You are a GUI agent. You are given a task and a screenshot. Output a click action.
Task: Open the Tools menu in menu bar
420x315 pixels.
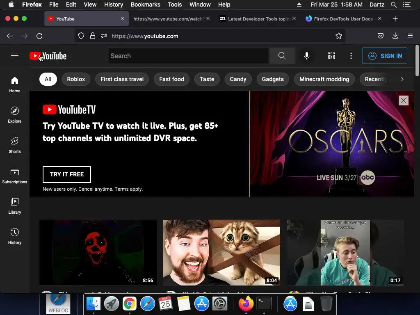click(x=175, y=5)
